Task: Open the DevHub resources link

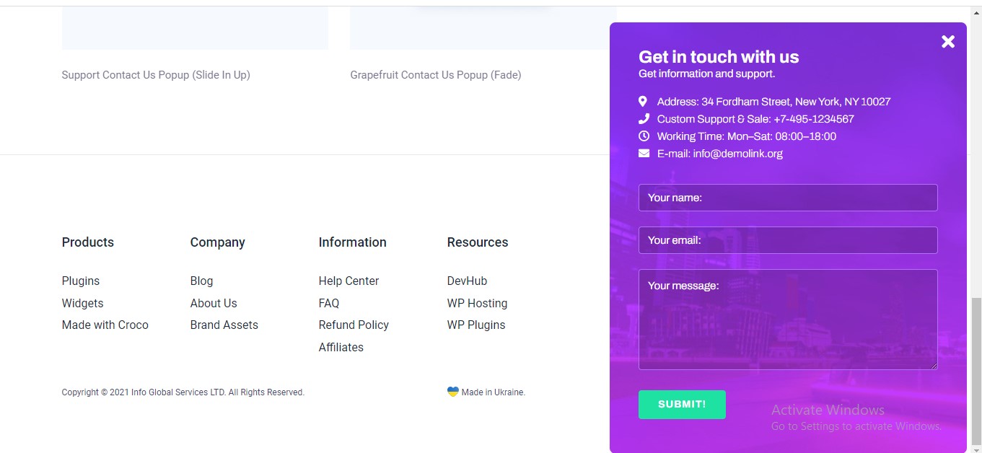Action: tap(467, 281)
